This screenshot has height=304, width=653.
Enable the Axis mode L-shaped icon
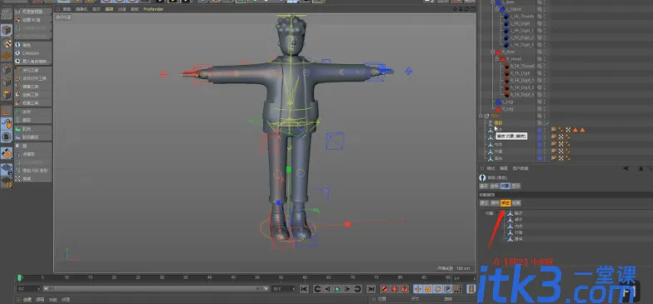click(7, 111)
